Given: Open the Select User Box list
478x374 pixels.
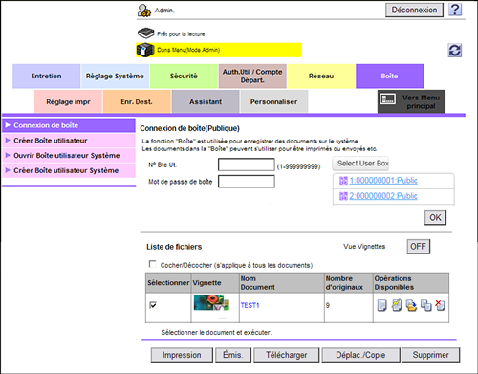Looking at the screenshot, I should coord(360,164).
